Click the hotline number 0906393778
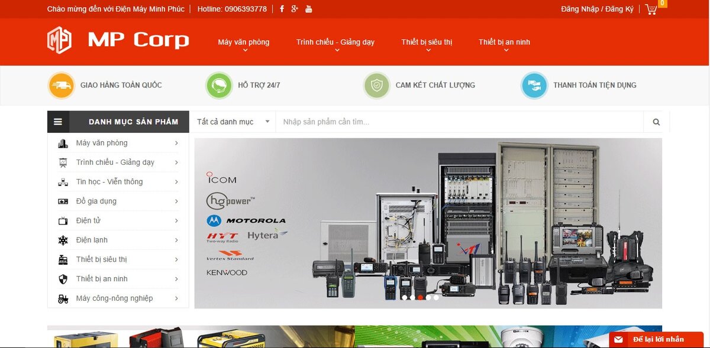The image size is (710, 348). [246, 9]
